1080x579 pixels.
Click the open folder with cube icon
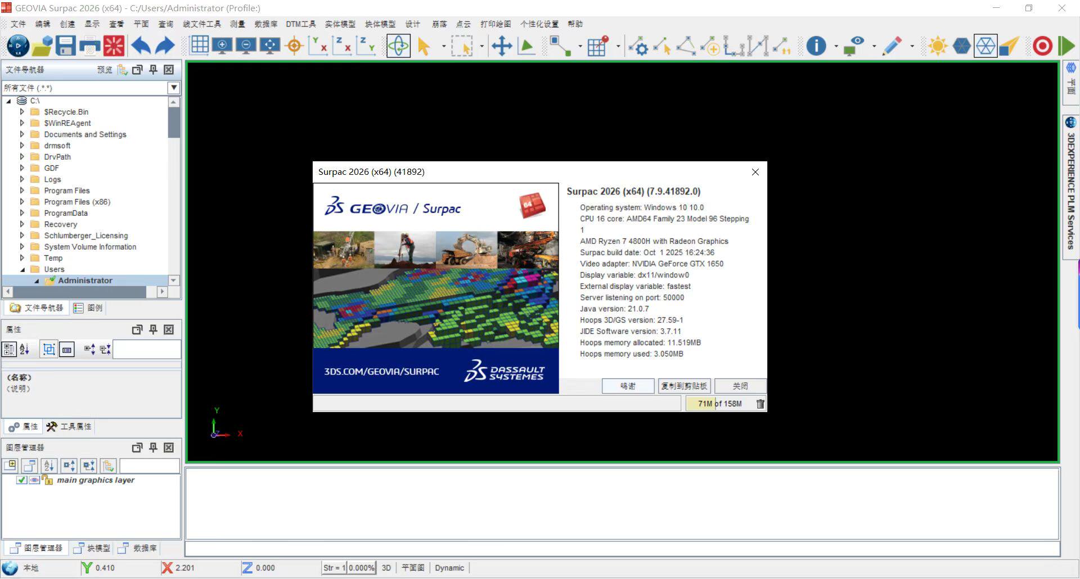(42, 46)
